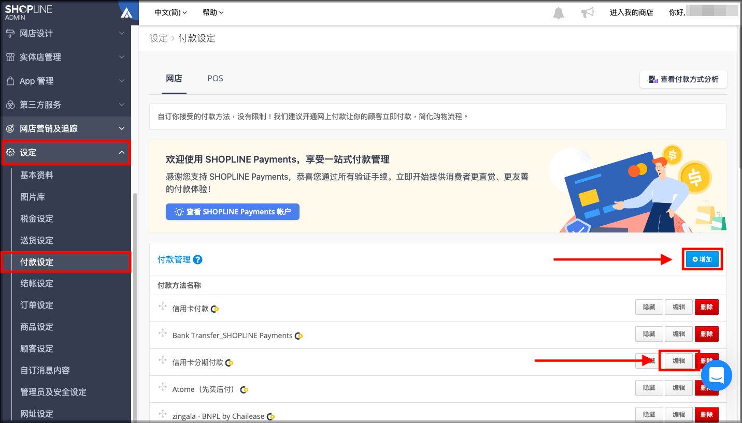
Task: Click the coin badge next to zingala - BNPL
Action: (270, 417)
